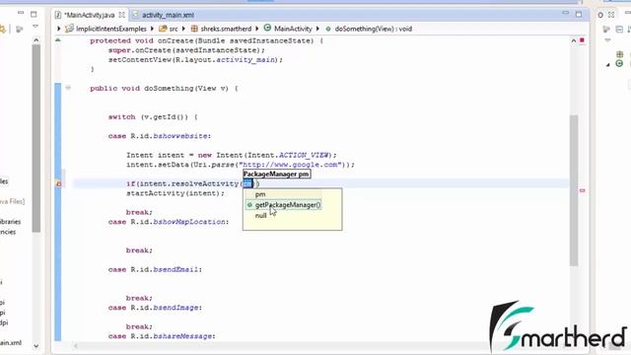
Task: Minimize the left Package Explorer panel
Action: pos(21,13)
